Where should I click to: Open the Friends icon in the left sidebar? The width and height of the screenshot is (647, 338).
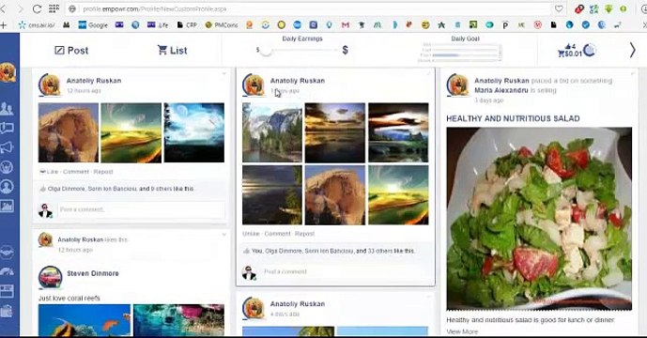(7, 108)
